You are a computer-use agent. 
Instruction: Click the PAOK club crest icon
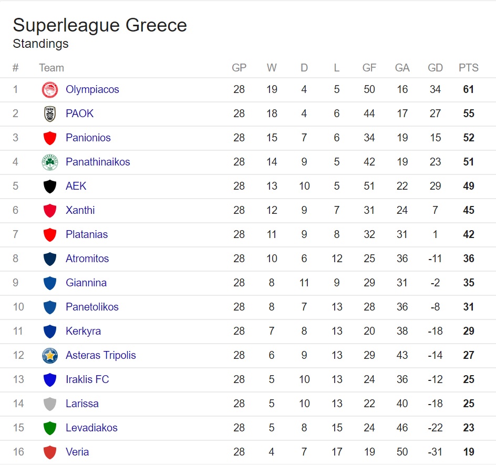pos(50,114)
